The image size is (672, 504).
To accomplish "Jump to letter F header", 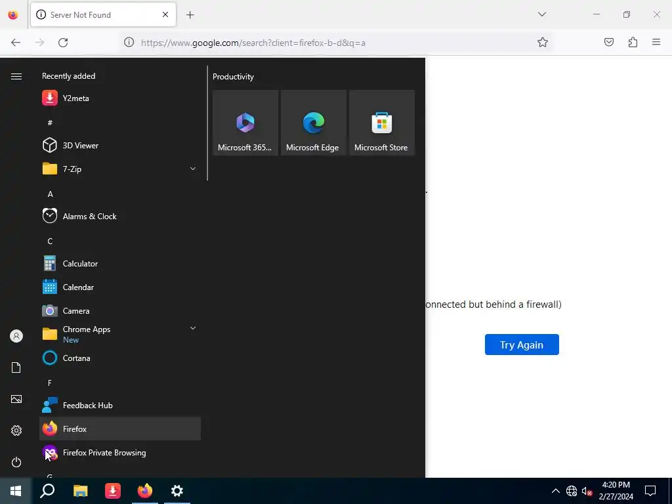I will pyautogui.click(x=50, y=383).
